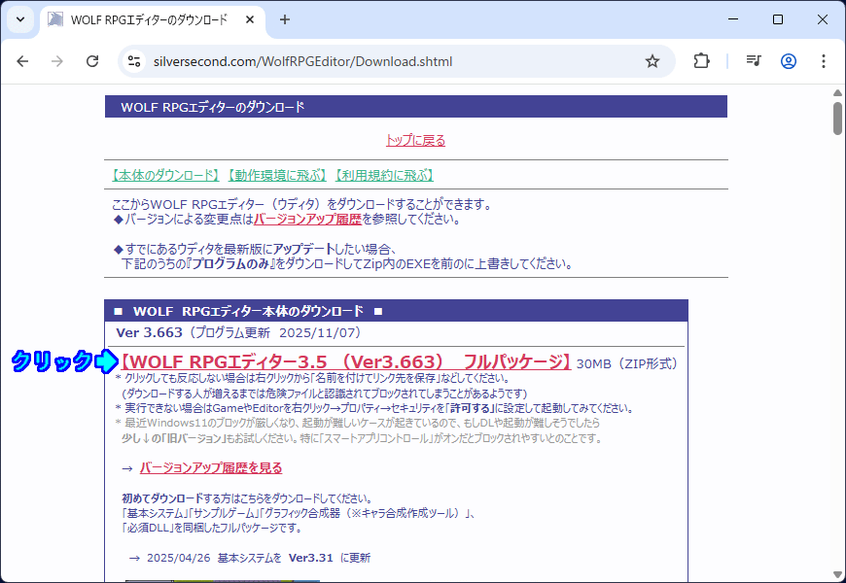Jump to 動作環境に飛ぶ anchor link
The width and height of the screenshot is (846, 583).
(276, 175)
